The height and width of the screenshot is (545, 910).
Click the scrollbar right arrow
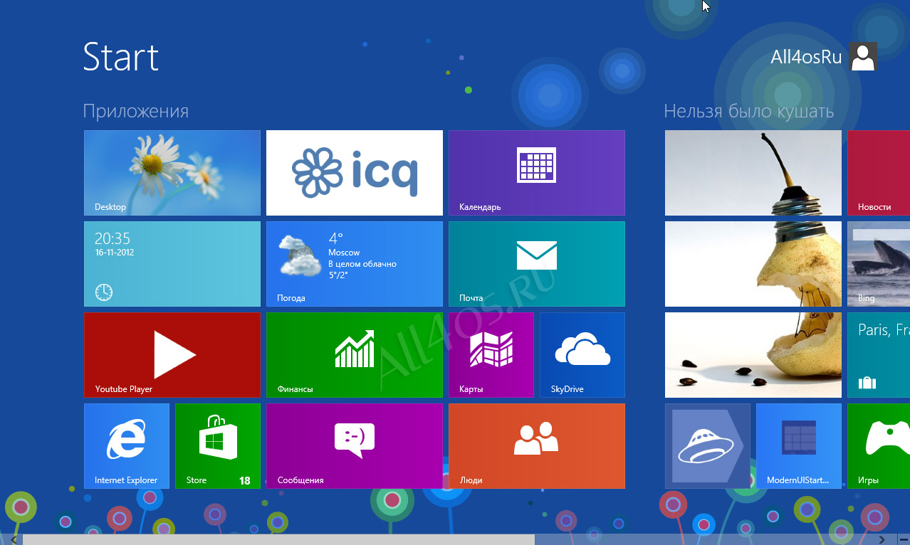pyautogui.click(x=882, y=539)
